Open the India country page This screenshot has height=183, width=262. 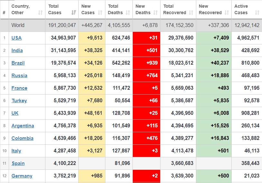[x=17, y=50]
